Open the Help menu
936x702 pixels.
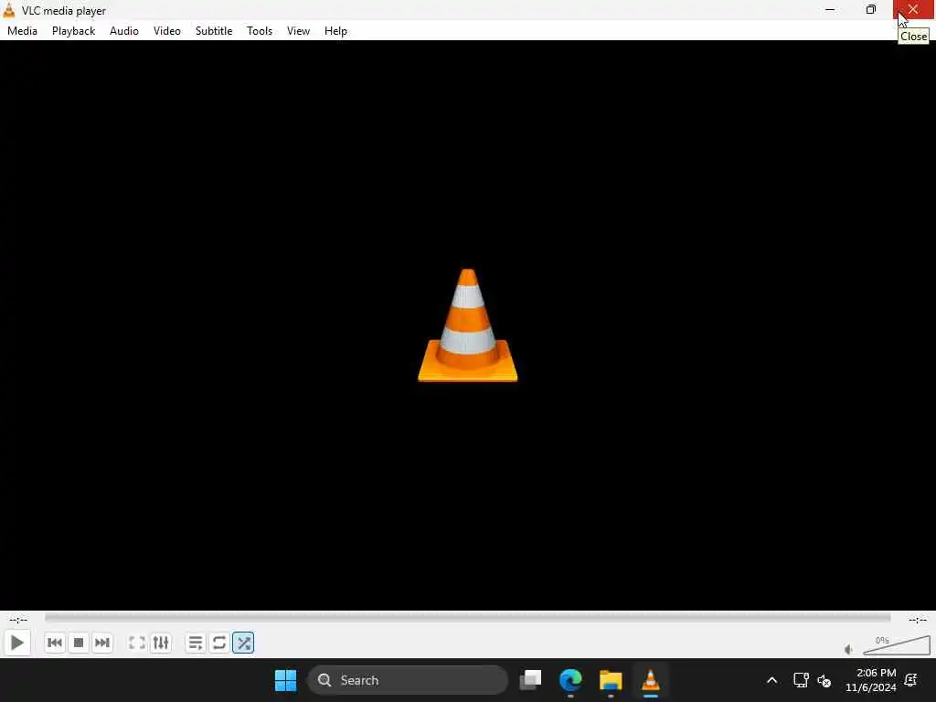coord(335,31)
